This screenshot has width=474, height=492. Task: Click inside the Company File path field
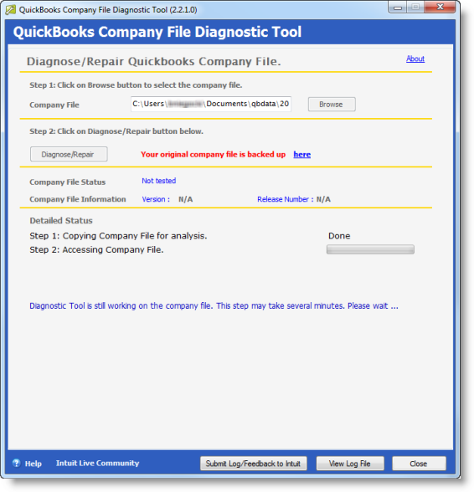211,104
